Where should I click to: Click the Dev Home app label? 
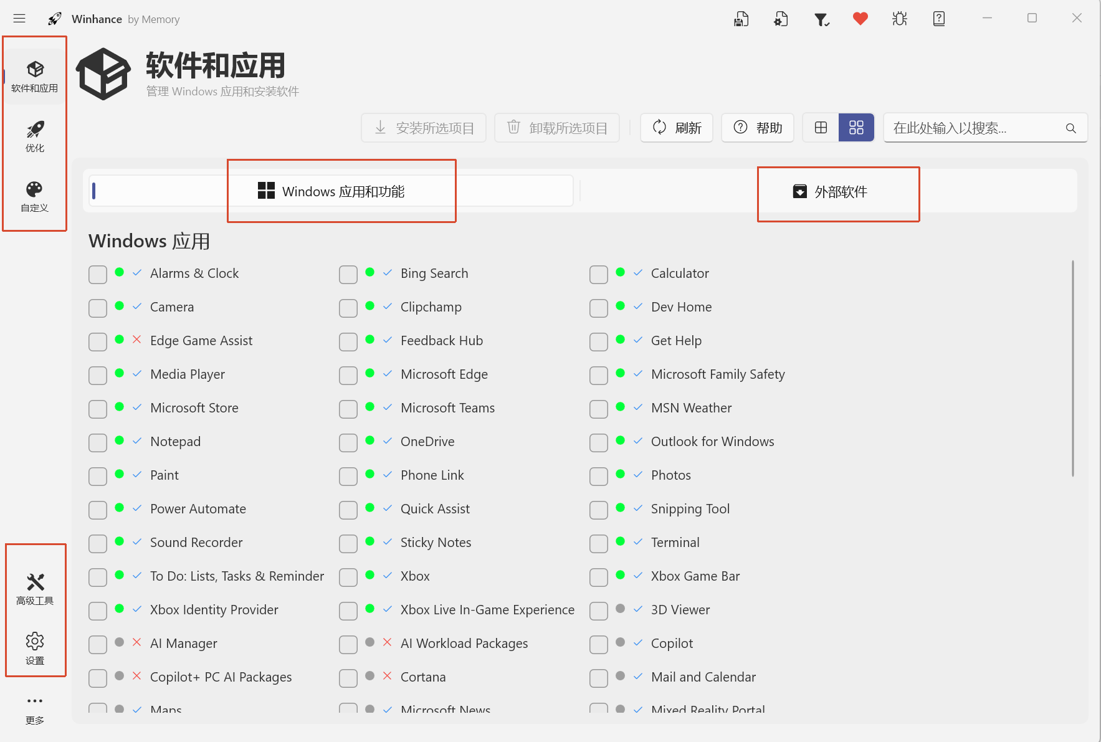pyautogui.click(x=681, y=307)
